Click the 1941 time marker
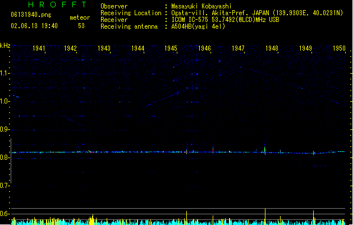 pyautogui.click(x=39, y=48)
